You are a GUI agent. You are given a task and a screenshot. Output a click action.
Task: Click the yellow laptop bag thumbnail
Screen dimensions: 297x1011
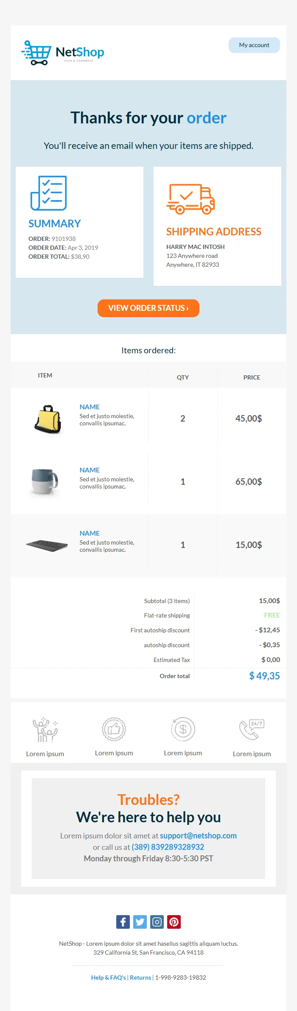48,419
